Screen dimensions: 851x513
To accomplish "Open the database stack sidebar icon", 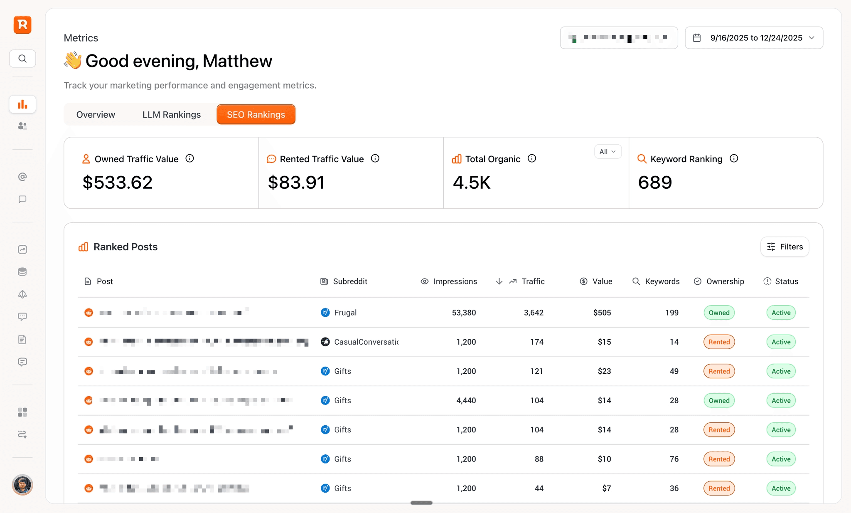I will click(x=22, y=272).
